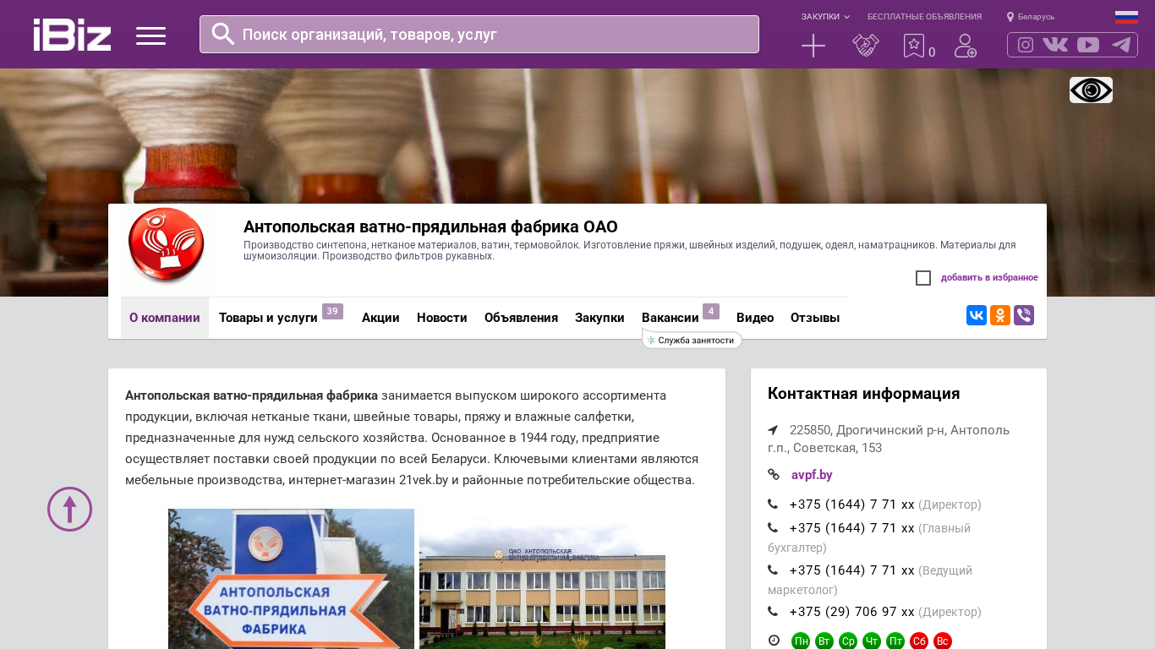Open the Беларусь location selector
The image size is (1155, 649).
tap(1031, 17)
